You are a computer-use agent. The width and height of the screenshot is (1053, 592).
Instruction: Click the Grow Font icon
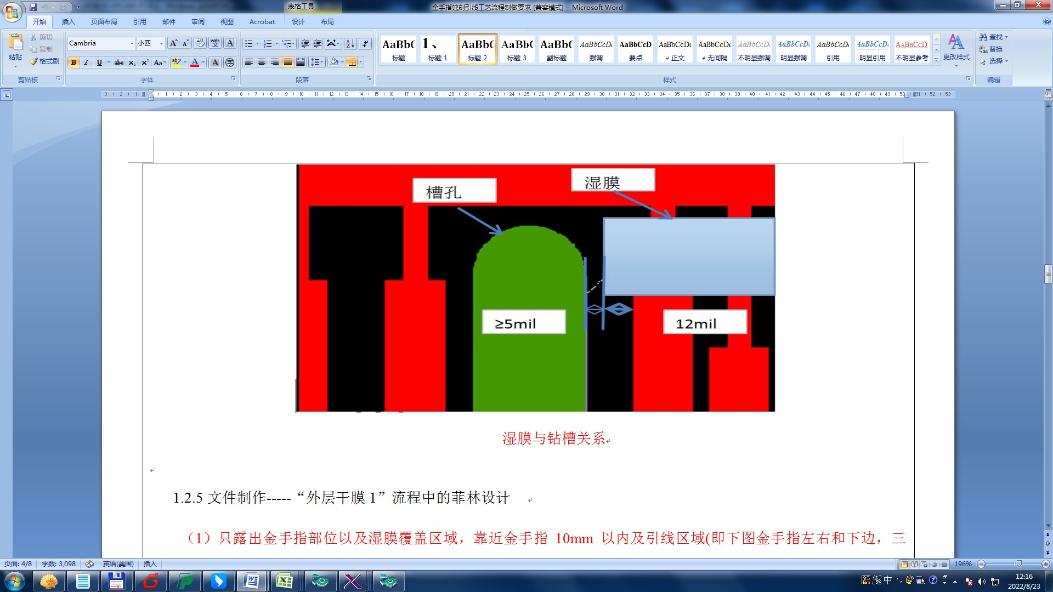(173, 43)
